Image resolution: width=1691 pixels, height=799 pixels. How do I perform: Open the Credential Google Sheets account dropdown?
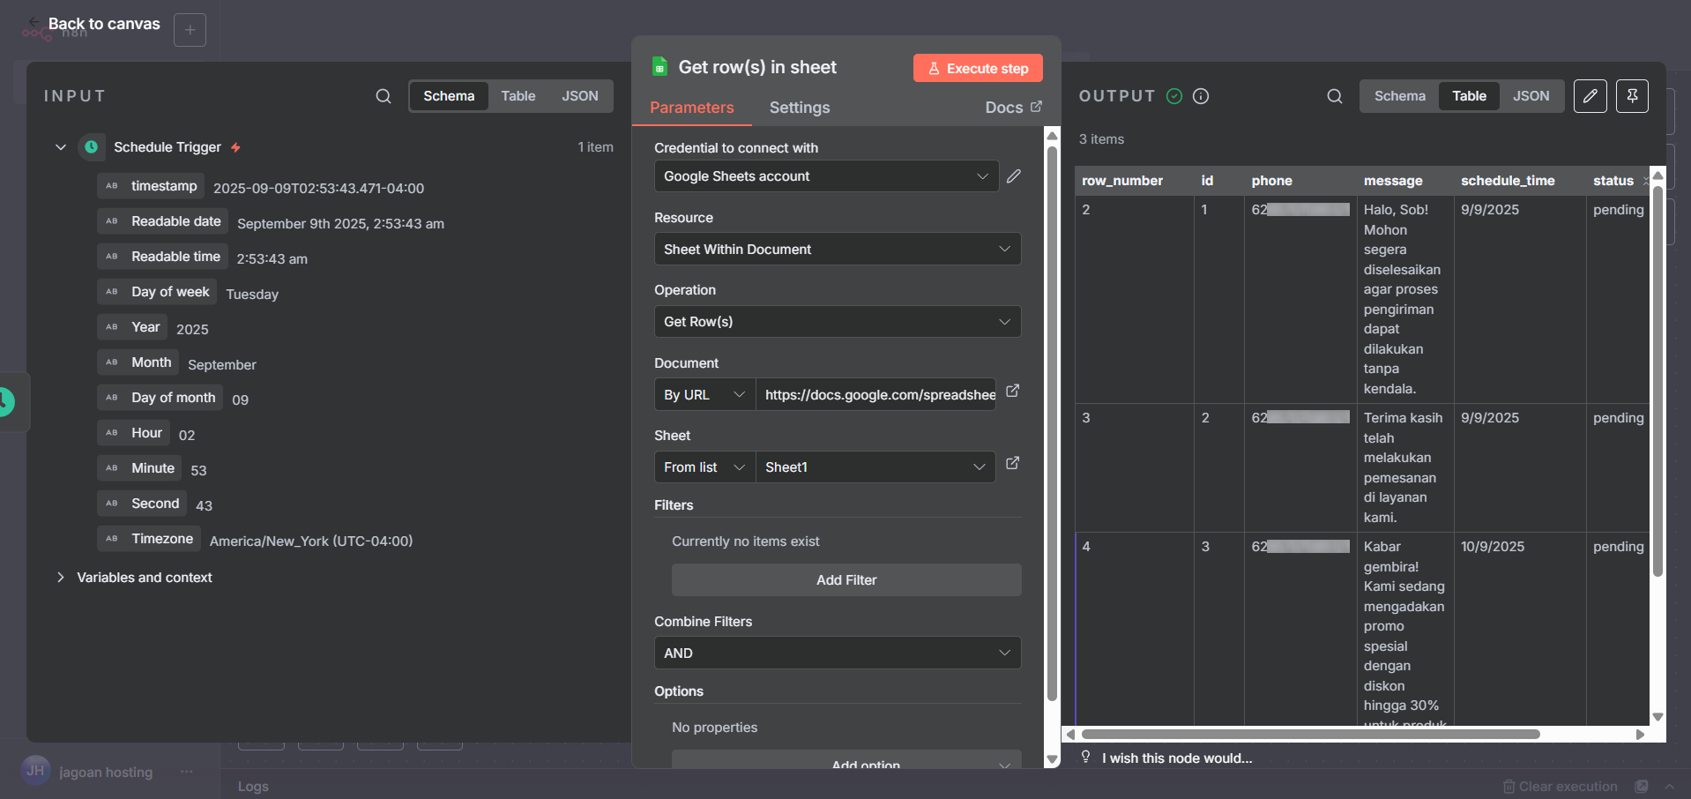pos(826,176)
